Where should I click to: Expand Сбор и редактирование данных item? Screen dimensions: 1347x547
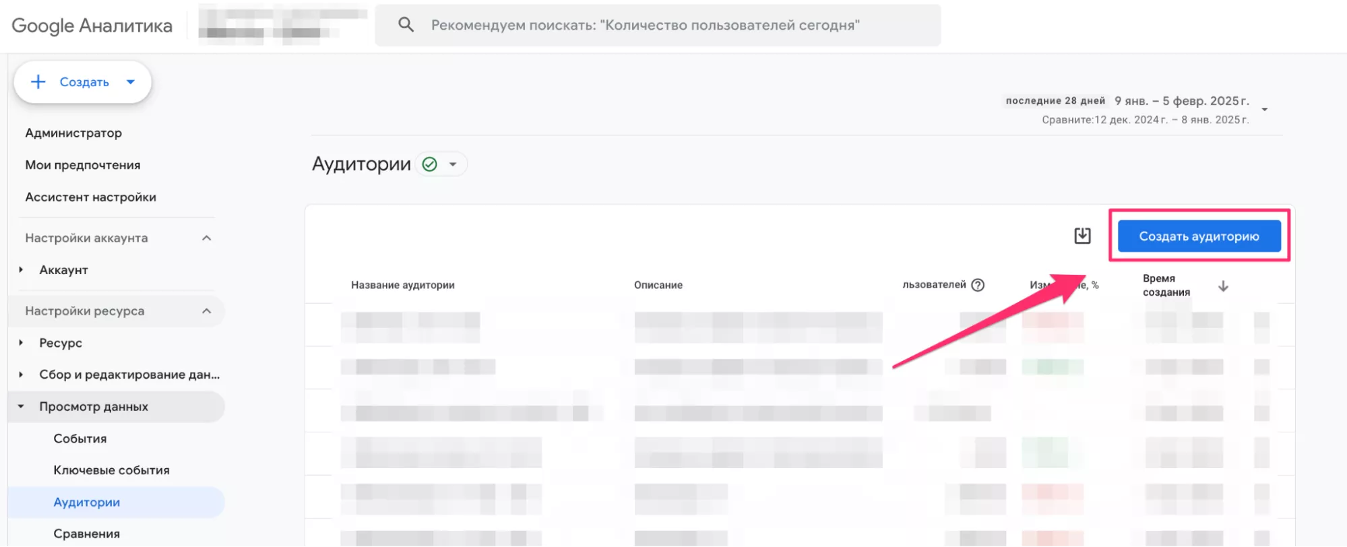[x=21, y=375]
